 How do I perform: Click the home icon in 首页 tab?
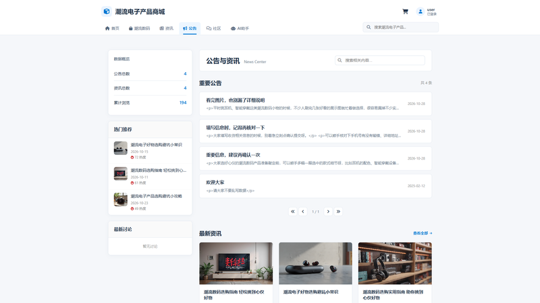coord(107,28)
